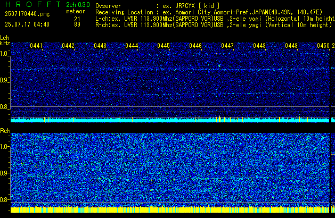Viewport: 335px width, 218px height.
Task: Select the file name 2507170440.png
Action: click(x=27, y=14)
